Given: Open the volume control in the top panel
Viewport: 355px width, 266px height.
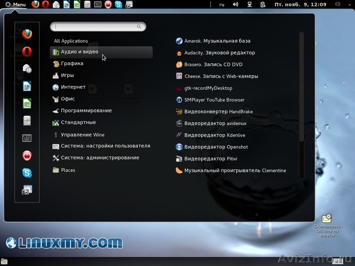Looking at the screenshot, I should pos(236,4).
